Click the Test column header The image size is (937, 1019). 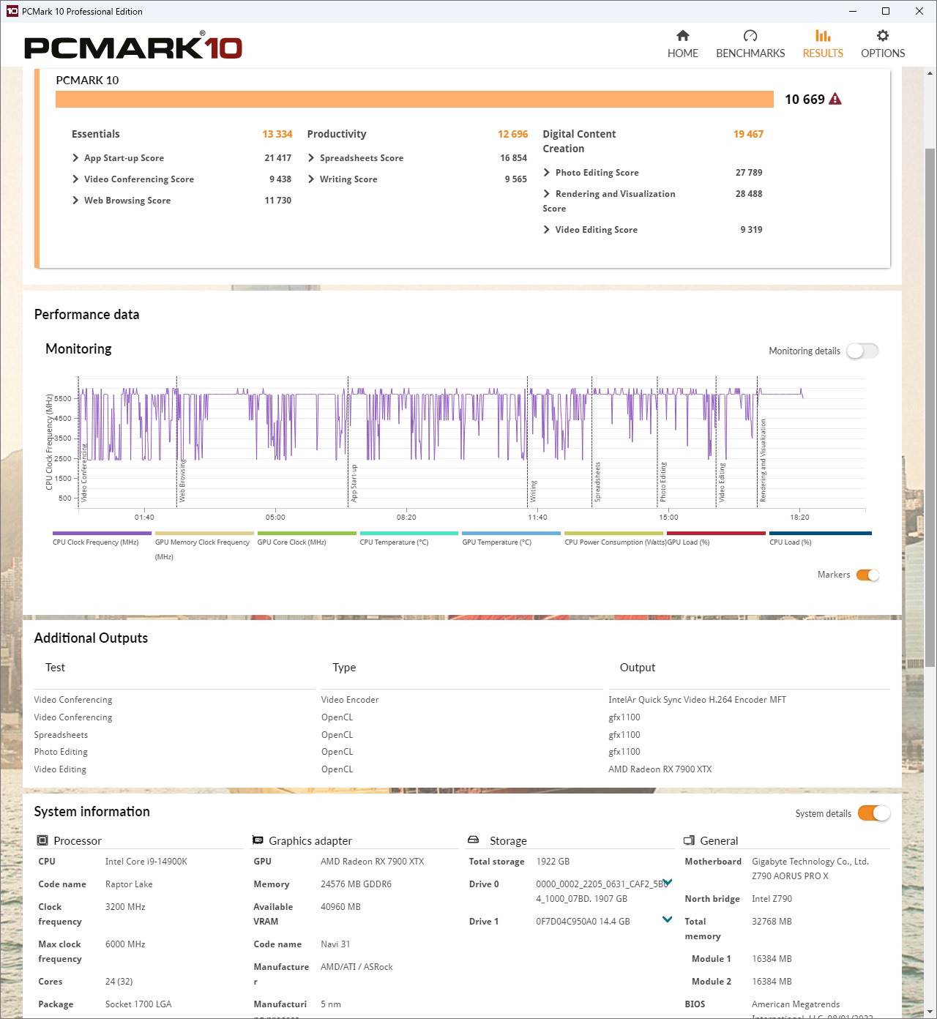(55, 668)
